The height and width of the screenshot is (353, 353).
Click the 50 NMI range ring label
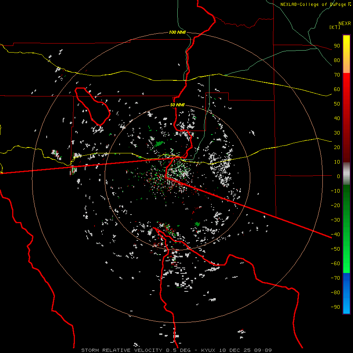pos(177,105)
